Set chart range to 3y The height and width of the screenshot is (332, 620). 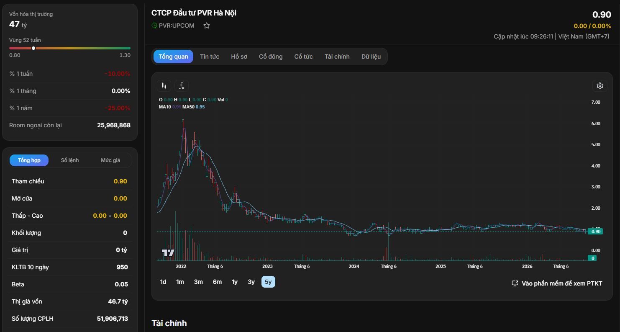pos(251,282)
